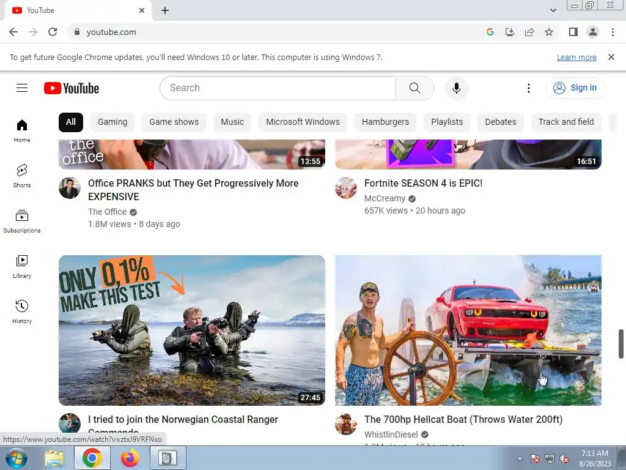Open Subscriptions in sidebar
Screen dimensions: 626x470
22,221
